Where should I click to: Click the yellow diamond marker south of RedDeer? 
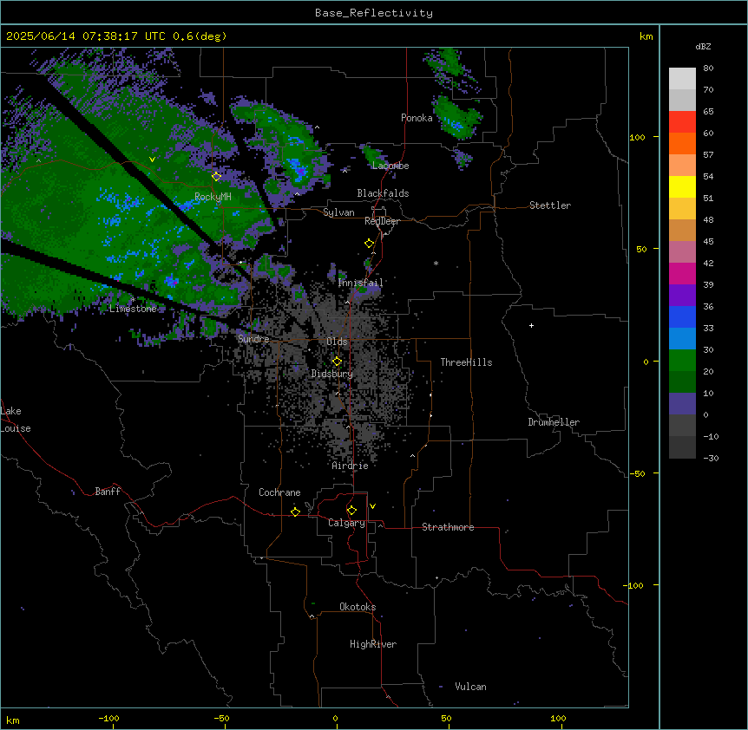click(369, 244)
